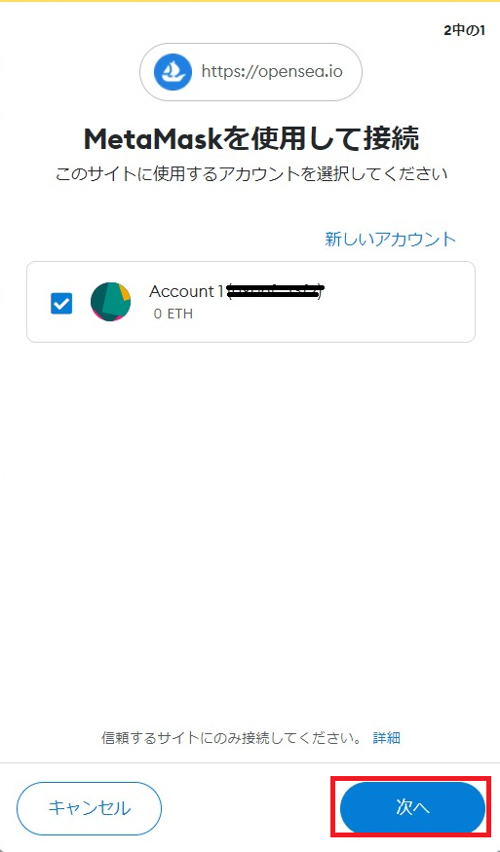
Task: Click the 信頼するサイトにのみ接続 warning text
Action: click(x=231, y=737)
